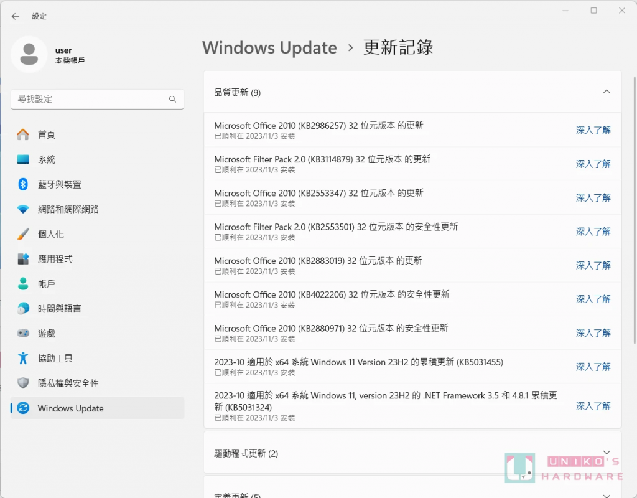Open the 首頁 settings page
The height and width of the screenshot is (498, 637).
pyautogui.click(x=98, y=134)
